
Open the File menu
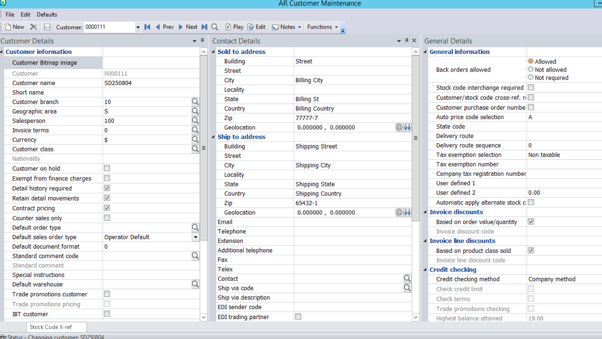10,15
